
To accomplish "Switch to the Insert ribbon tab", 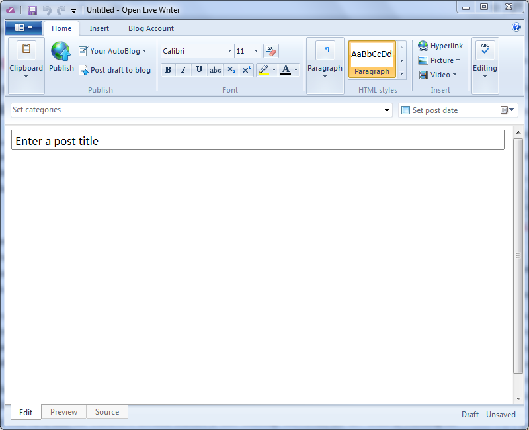I will (x=99, y=28).
